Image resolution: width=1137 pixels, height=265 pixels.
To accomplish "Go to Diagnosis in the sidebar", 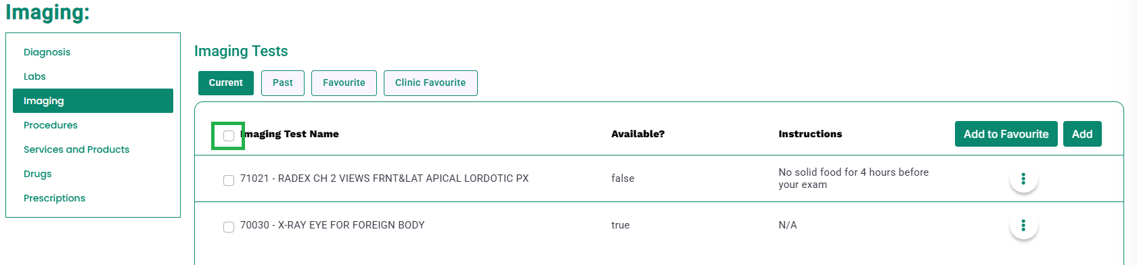I will tap(47, 52).
